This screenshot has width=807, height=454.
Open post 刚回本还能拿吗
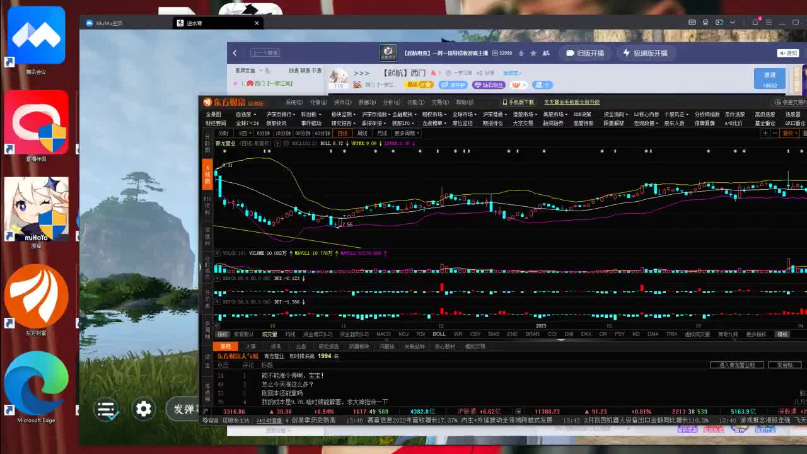282,393
